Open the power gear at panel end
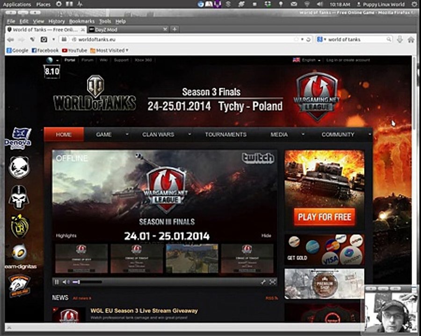 pos(414,4)
